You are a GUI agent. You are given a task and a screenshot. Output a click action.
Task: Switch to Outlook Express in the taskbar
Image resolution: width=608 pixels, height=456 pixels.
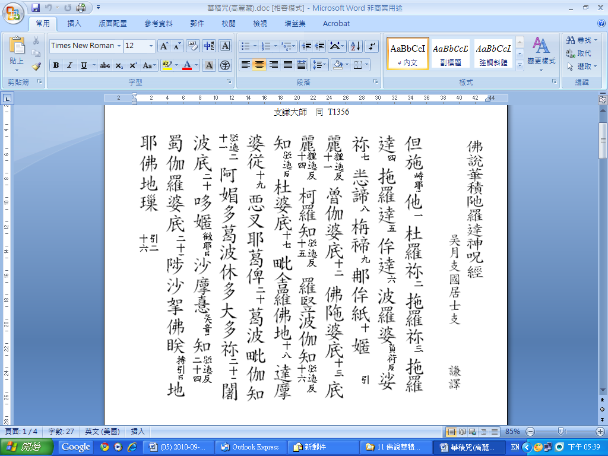click(x=251, y=447)
